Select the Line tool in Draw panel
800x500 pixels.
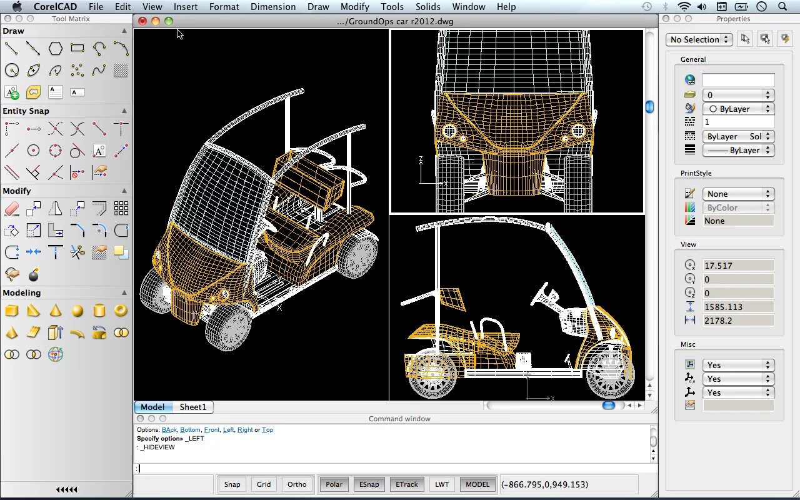click(11, 48)
